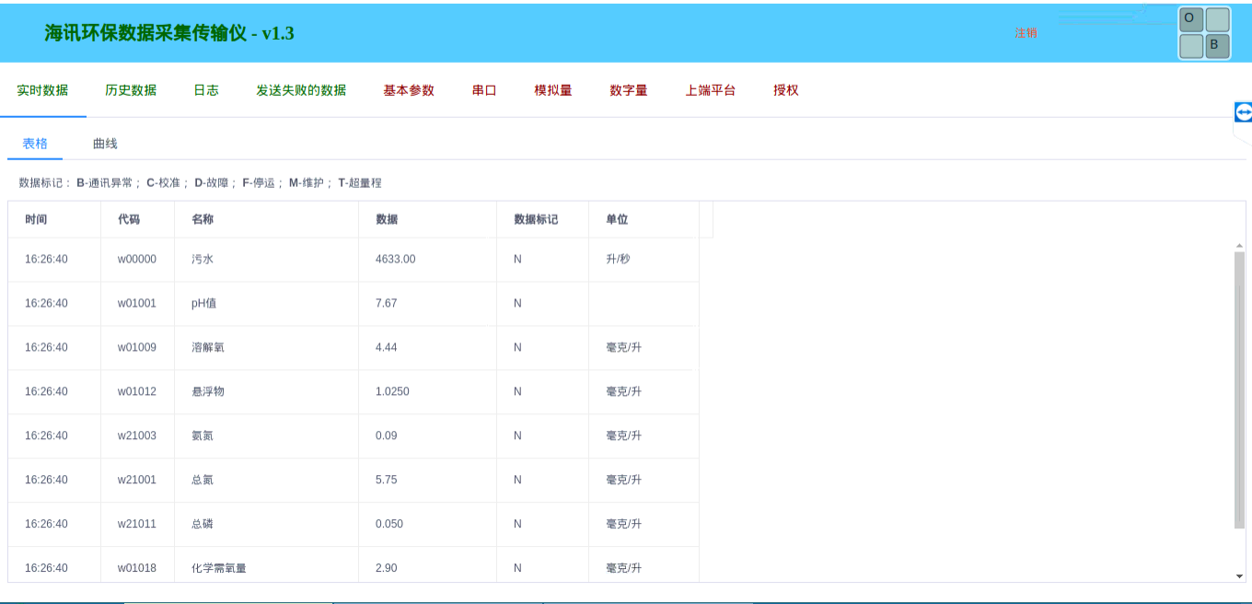Click code cell w01012
Image resolution: width=1252 pixels, height=604 pixels.
pos(137,392)
